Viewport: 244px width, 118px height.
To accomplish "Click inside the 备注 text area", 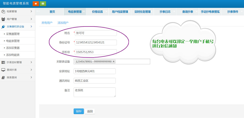I will (x=94, y=92).
